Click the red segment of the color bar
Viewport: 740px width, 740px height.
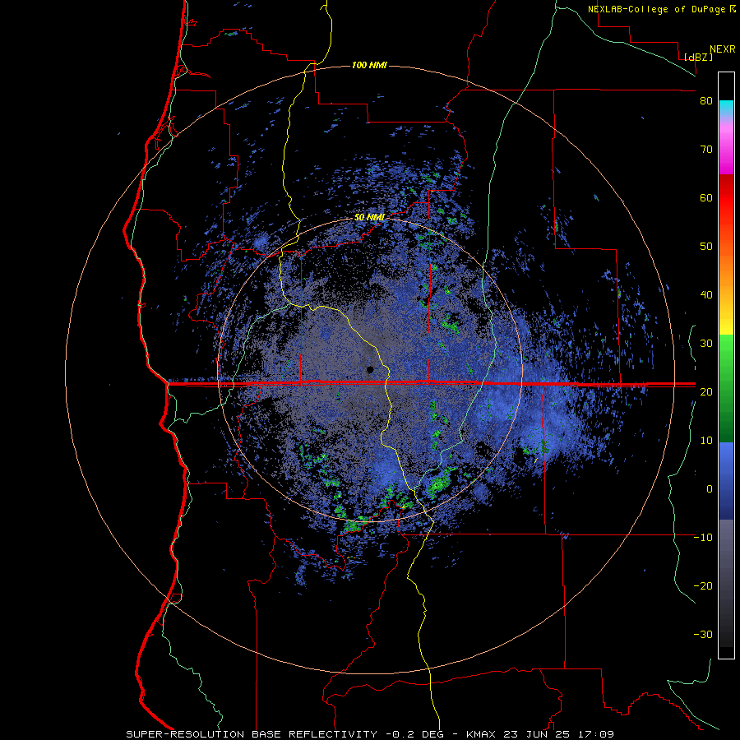click(726, 198)
